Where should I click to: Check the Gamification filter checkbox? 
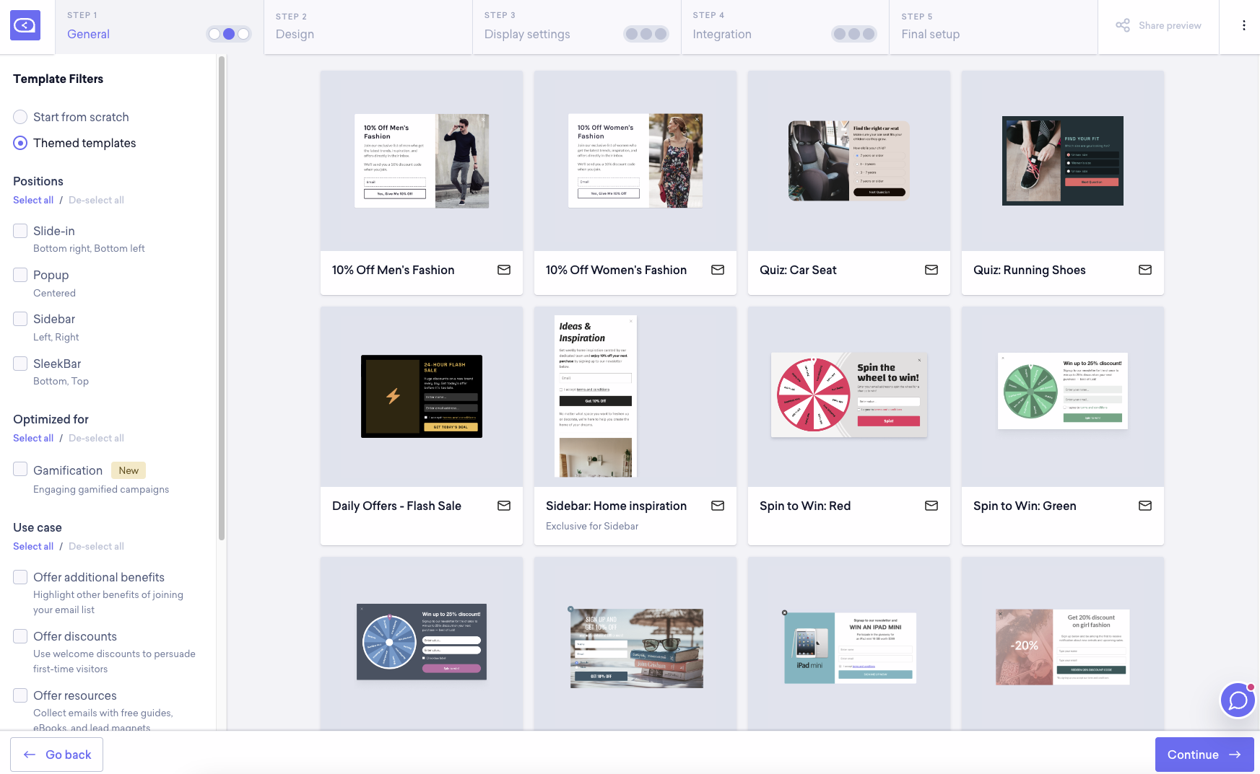pos(19,469)
